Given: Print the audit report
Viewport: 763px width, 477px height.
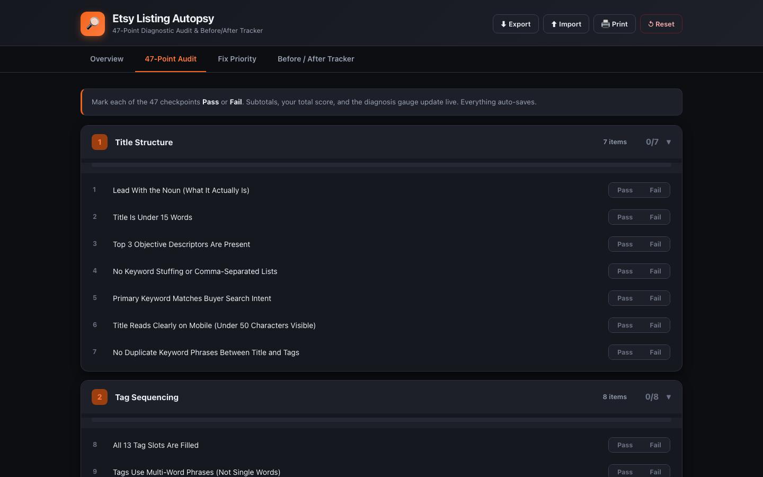Looking at the screenshot, I should pos(615,24).
